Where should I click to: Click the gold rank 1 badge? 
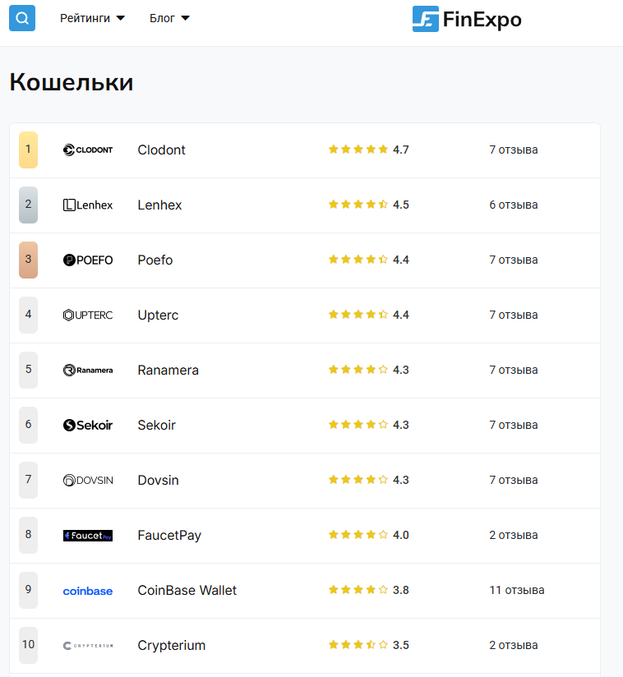28,150
